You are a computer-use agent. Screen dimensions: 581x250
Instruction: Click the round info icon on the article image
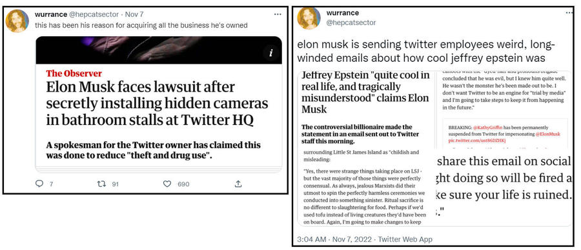tap(271, 53)
